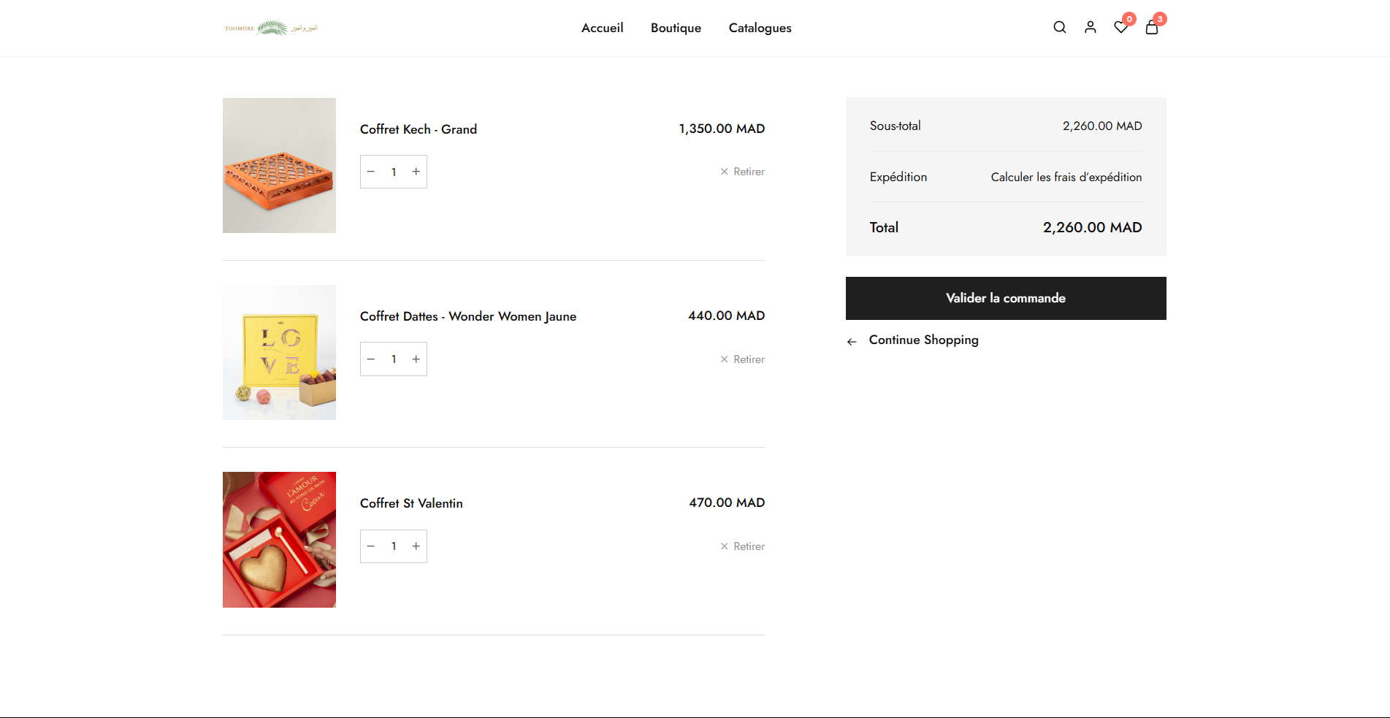The width and height of the screenshot is (1390, 718).
Task: Expand Calculer les frais d'expédition
Action: pyautogui.click(x=1066, y=177)
